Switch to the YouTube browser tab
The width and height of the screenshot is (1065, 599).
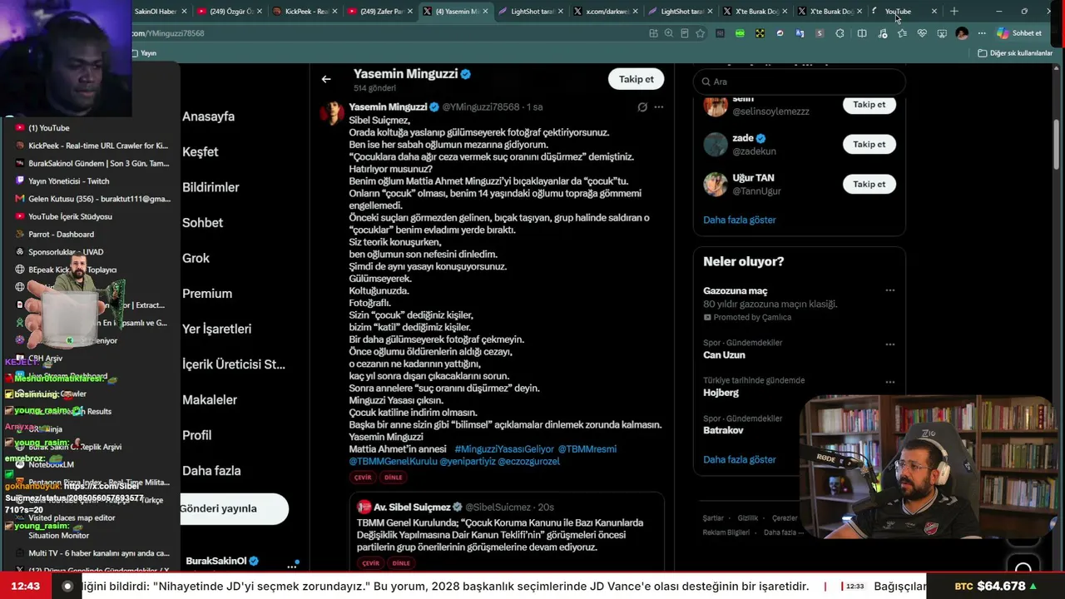pos(904,12)
